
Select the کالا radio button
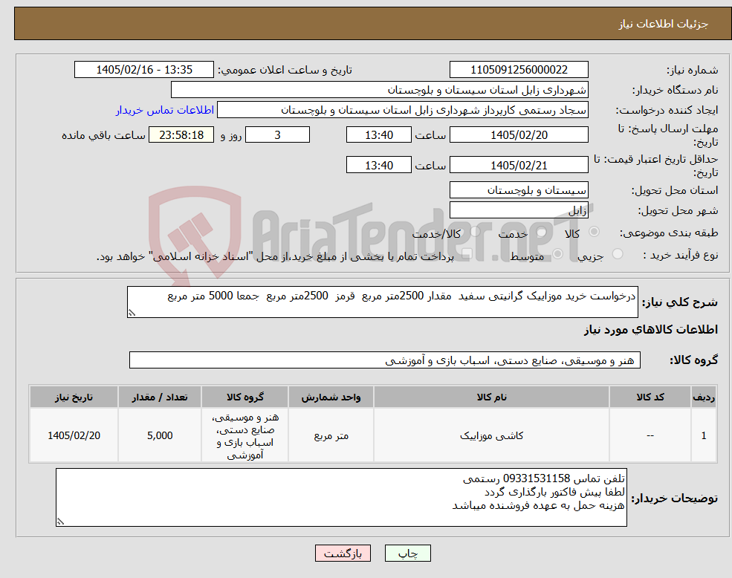pyautogui.click(x=595, y=232)
